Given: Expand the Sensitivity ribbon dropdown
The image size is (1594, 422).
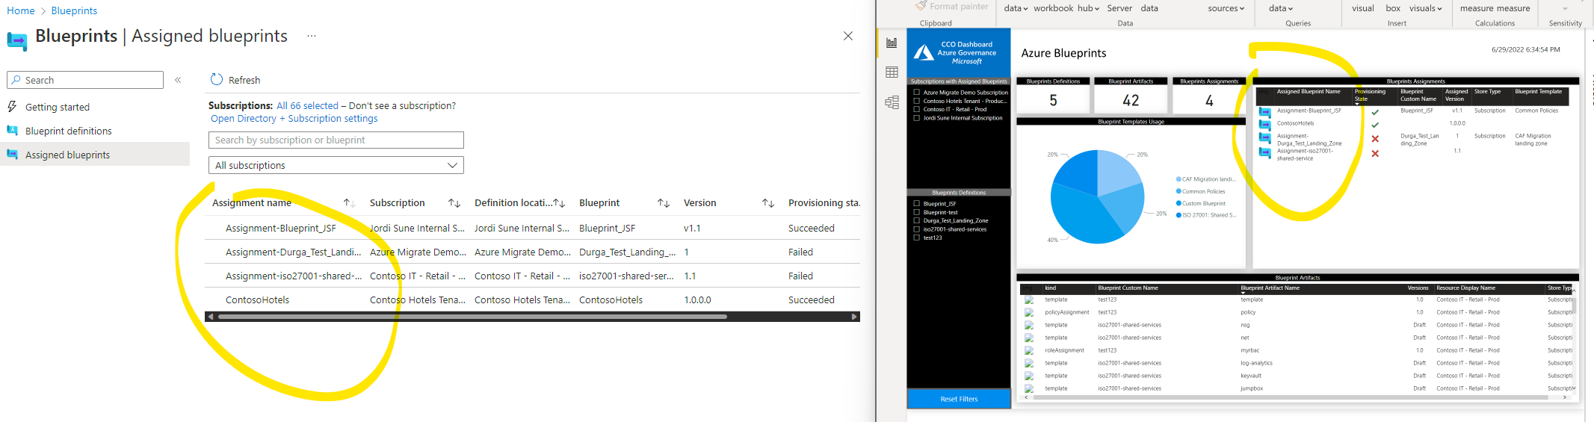Looking at the screenshot, I should 1565,8.
